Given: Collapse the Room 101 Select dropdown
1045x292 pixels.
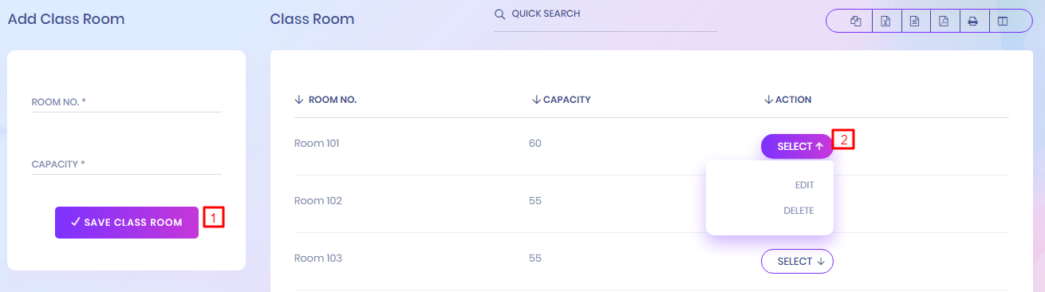Looking at the screenshot, I should [x=797, y=147].
